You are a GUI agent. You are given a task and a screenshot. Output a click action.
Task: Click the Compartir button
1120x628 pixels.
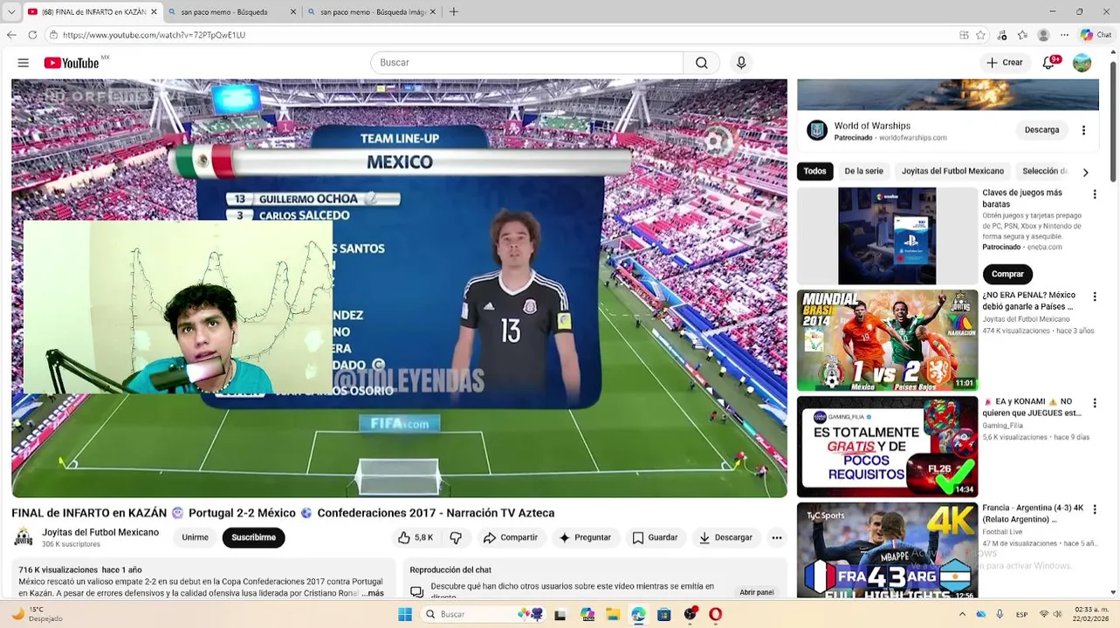click(x=512, y=538)
